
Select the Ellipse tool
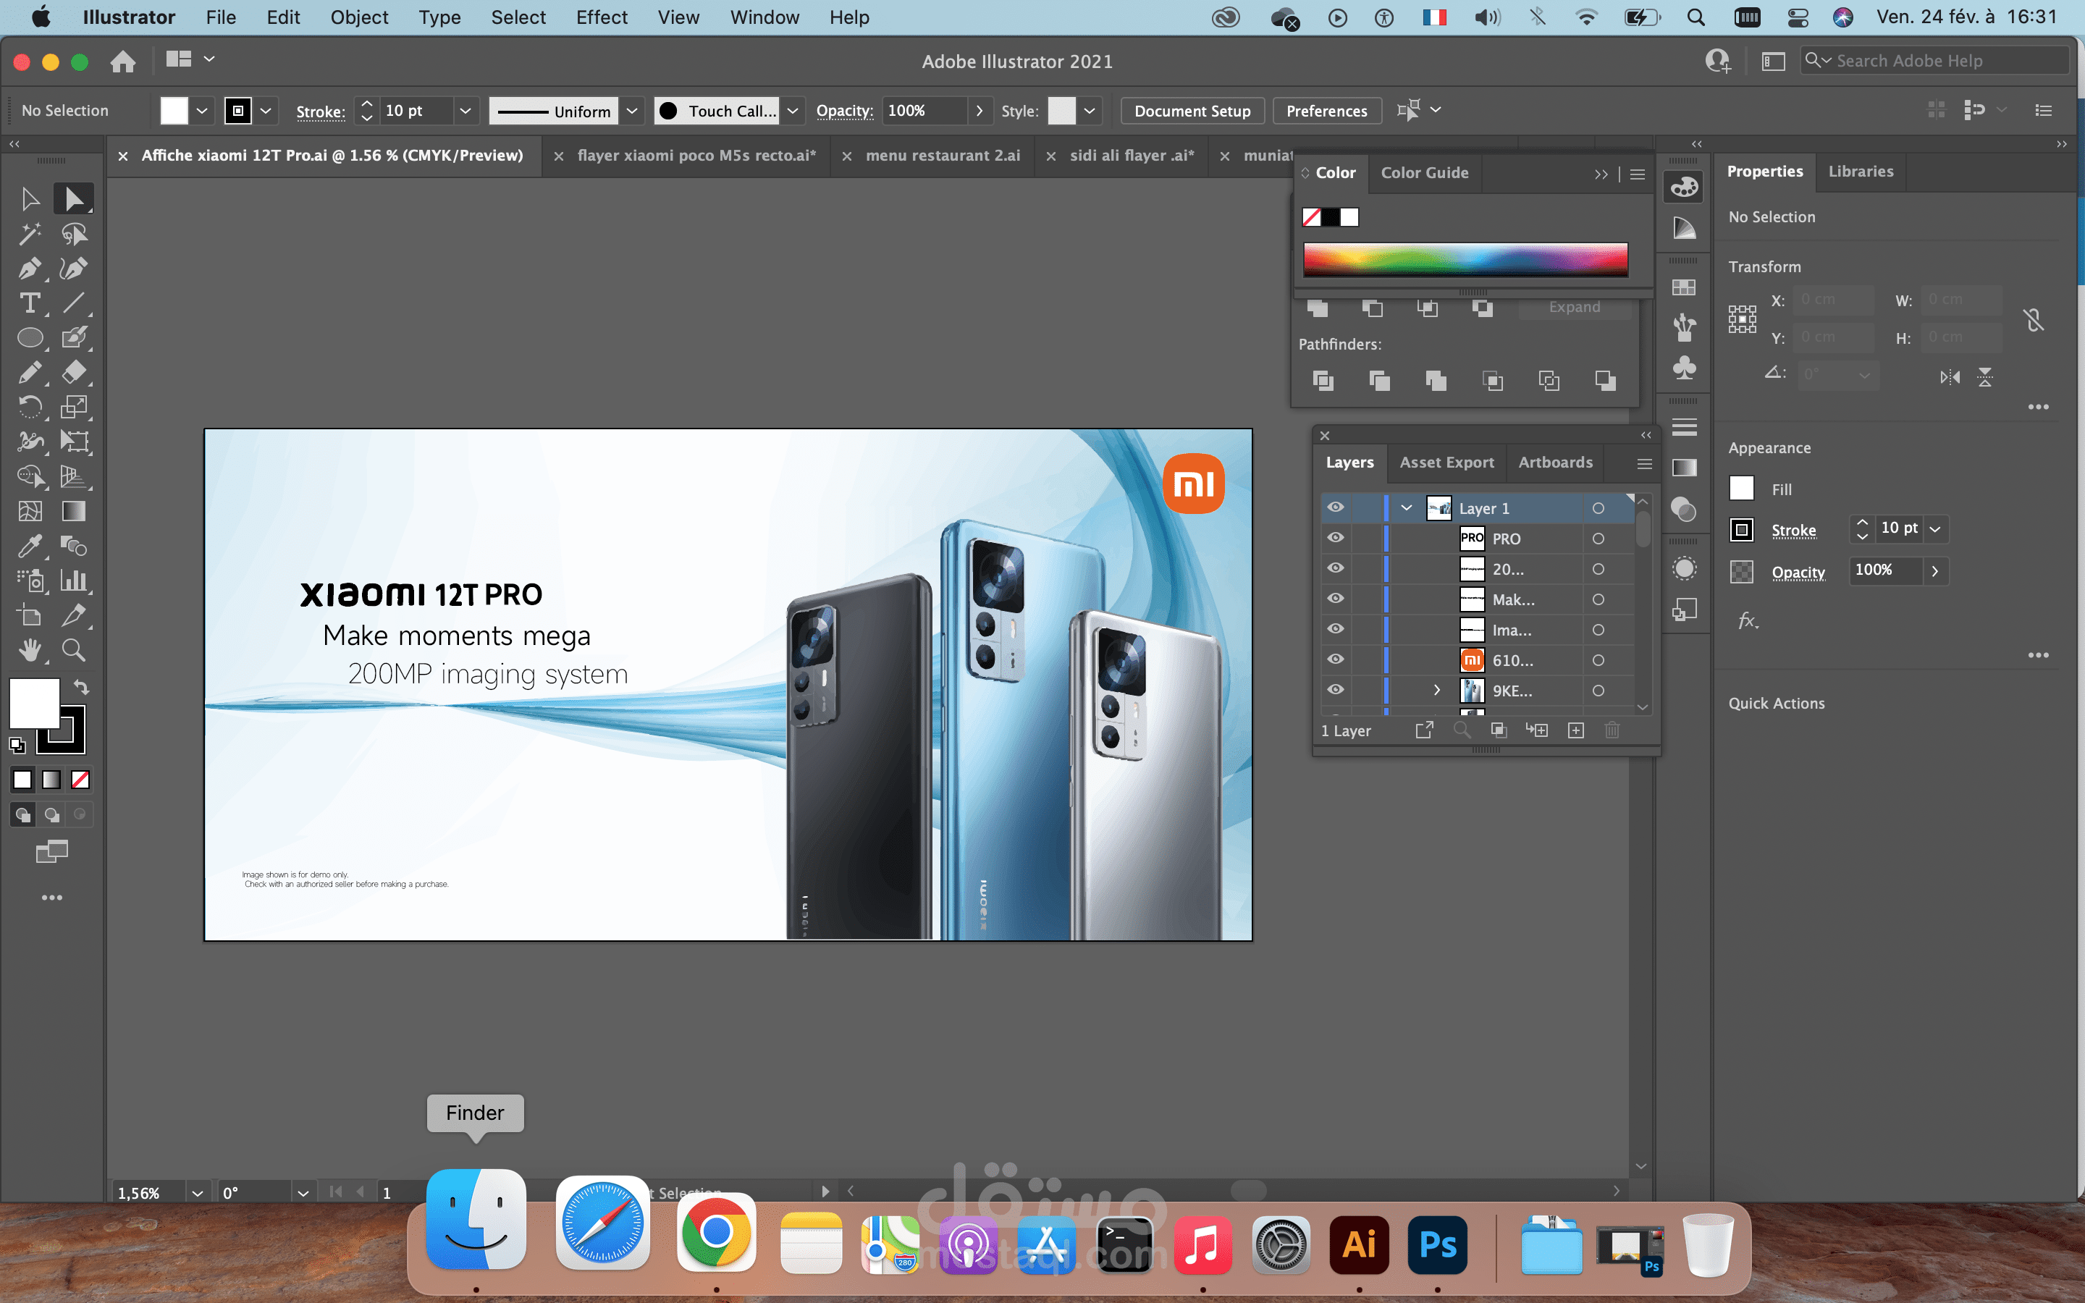click(29, 338)
